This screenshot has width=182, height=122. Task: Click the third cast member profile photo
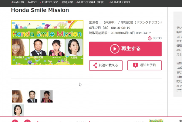coord(46,96)
